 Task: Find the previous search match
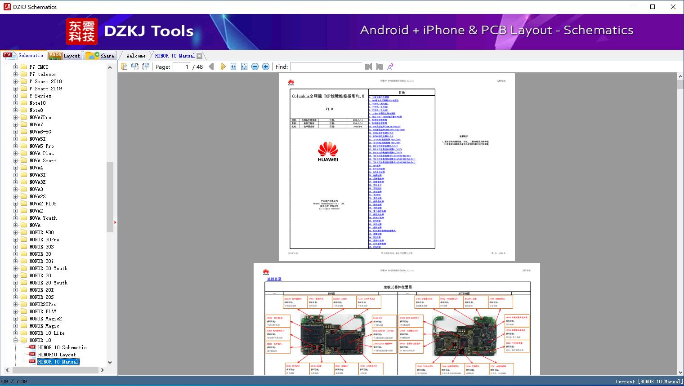click(369, 67)
